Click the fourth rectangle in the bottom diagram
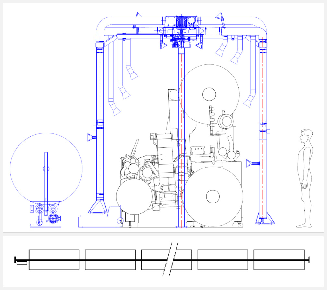The height and width of the screenshot is (290, 327). [223, 260]
